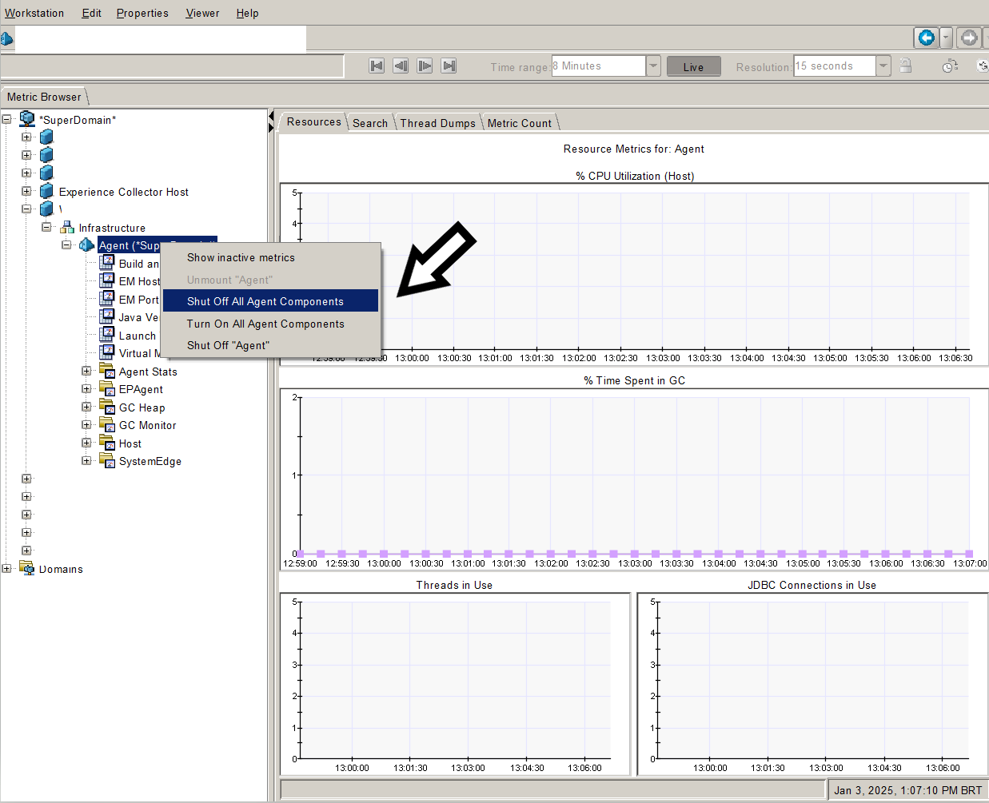This screenshot has width=989, height=803.
Task: Expand the Domains node
Action: click(7, 569)
